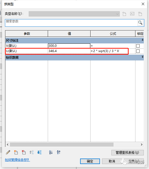Click the delete type icon at top

click(x=140, y=14)
